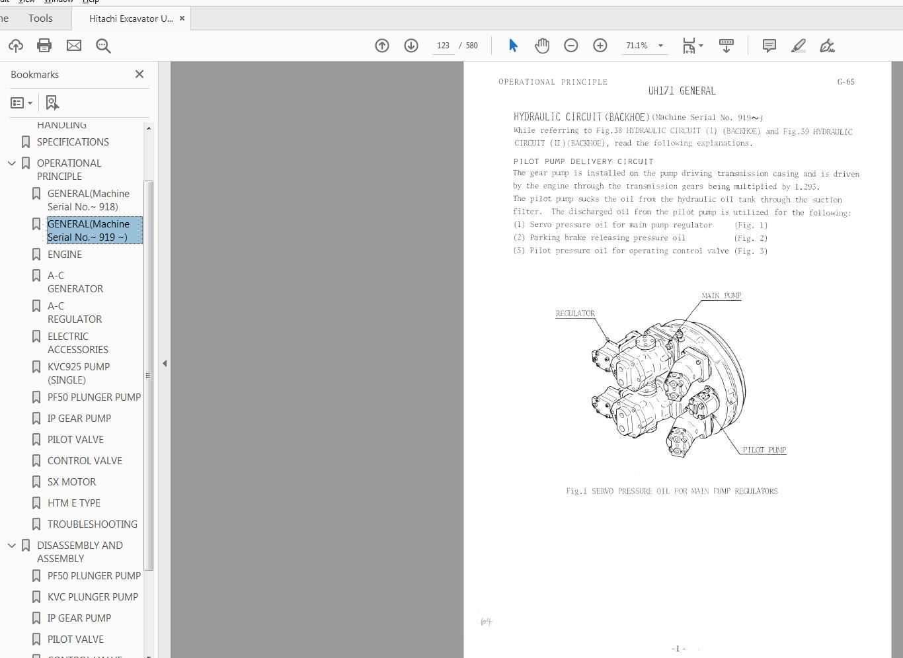
Task: Click the KVC PLUNGER PUMP bookmark ribbon icon
Action: click(x=36, y=596)
